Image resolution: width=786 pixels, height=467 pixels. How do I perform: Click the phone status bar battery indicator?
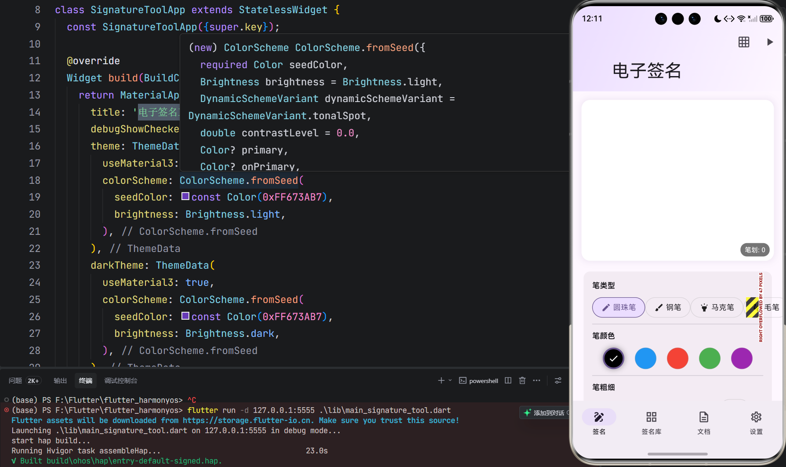[x=767, y=18]
